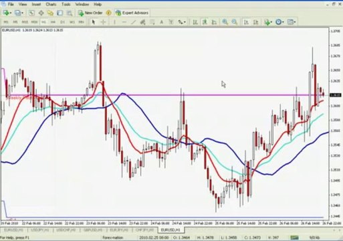Toggle chart shift icon
The height and width of the screenshot is (241, 343).
click(255, 22)
